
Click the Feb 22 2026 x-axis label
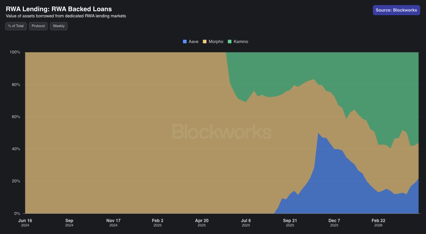click(378, 222)
